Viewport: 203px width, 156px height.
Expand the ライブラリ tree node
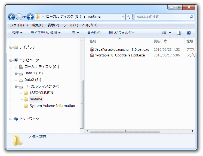point(11,47)
